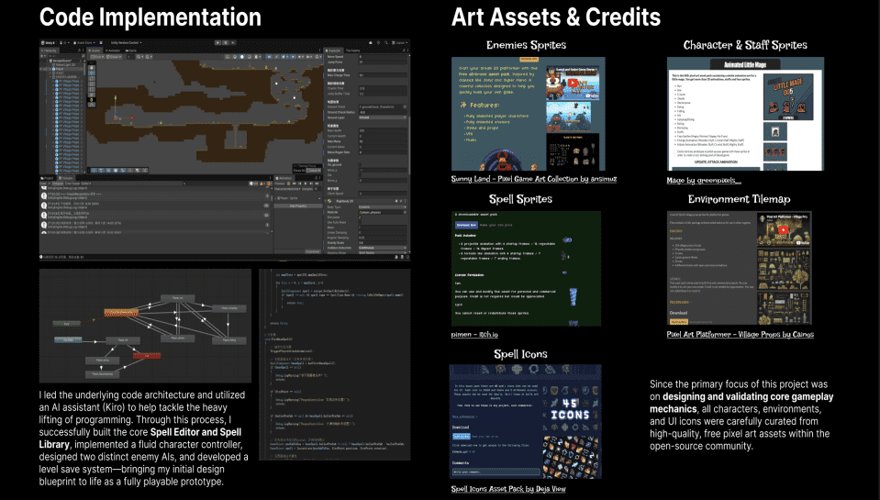Open the Undo History icon in Unity toolbar
Screen dimensions: 880x500
[x=378, y=42]
